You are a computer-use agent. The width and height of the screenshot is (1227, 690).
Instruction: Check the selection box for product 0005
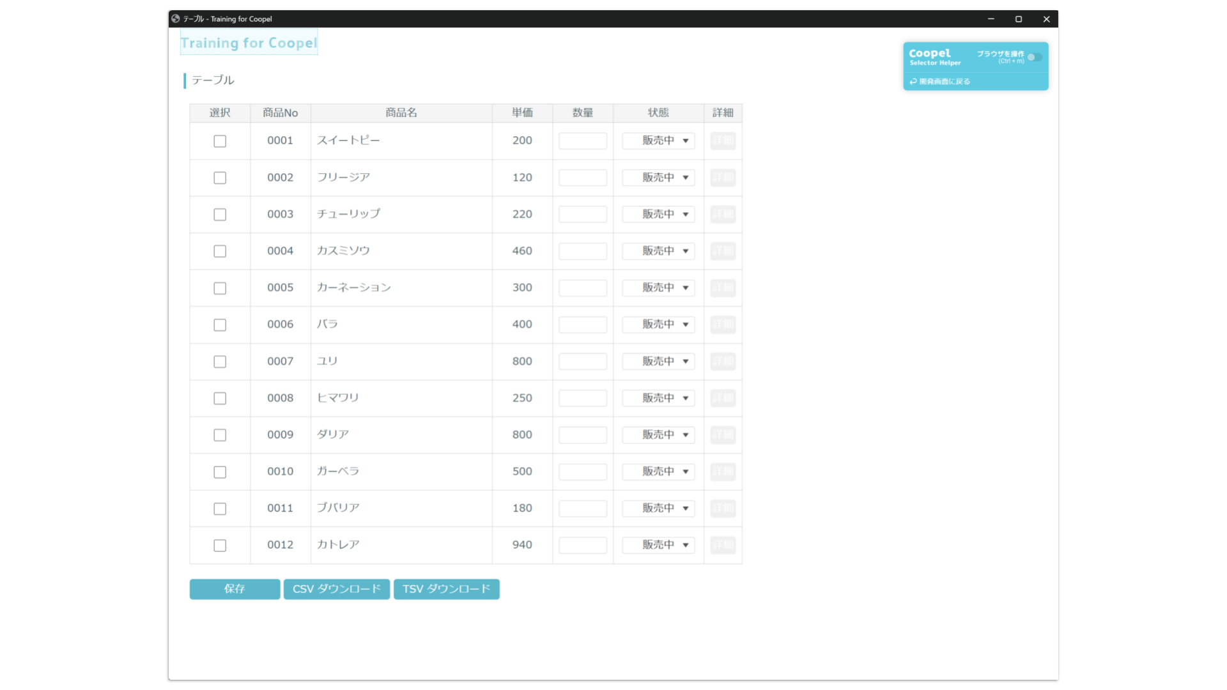click(x=220, y=288)
